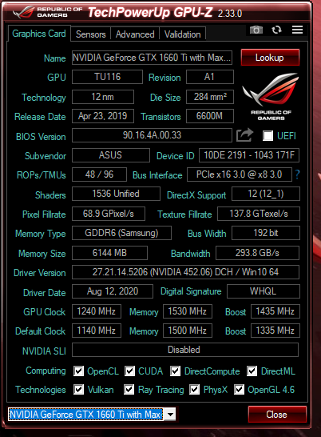The width and height of the screenshot is (321, 437).
Task: Switch to the Sensors tab
Action: [x=91, y=34]
